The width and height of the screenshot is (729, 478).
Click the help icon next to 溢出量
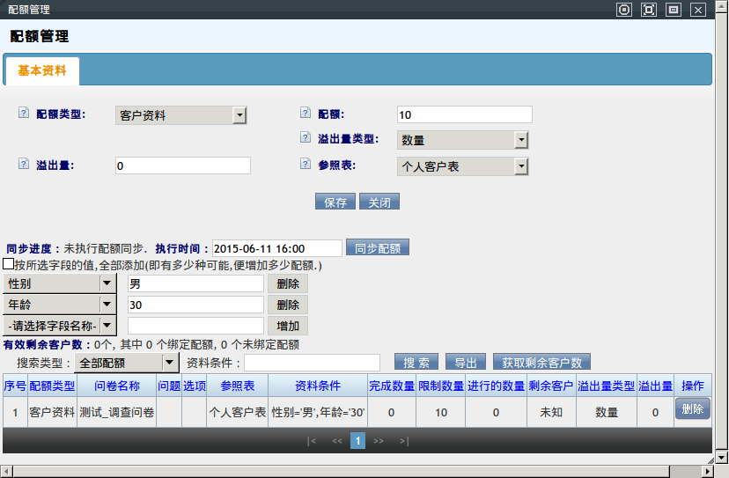tap(24, 164)
